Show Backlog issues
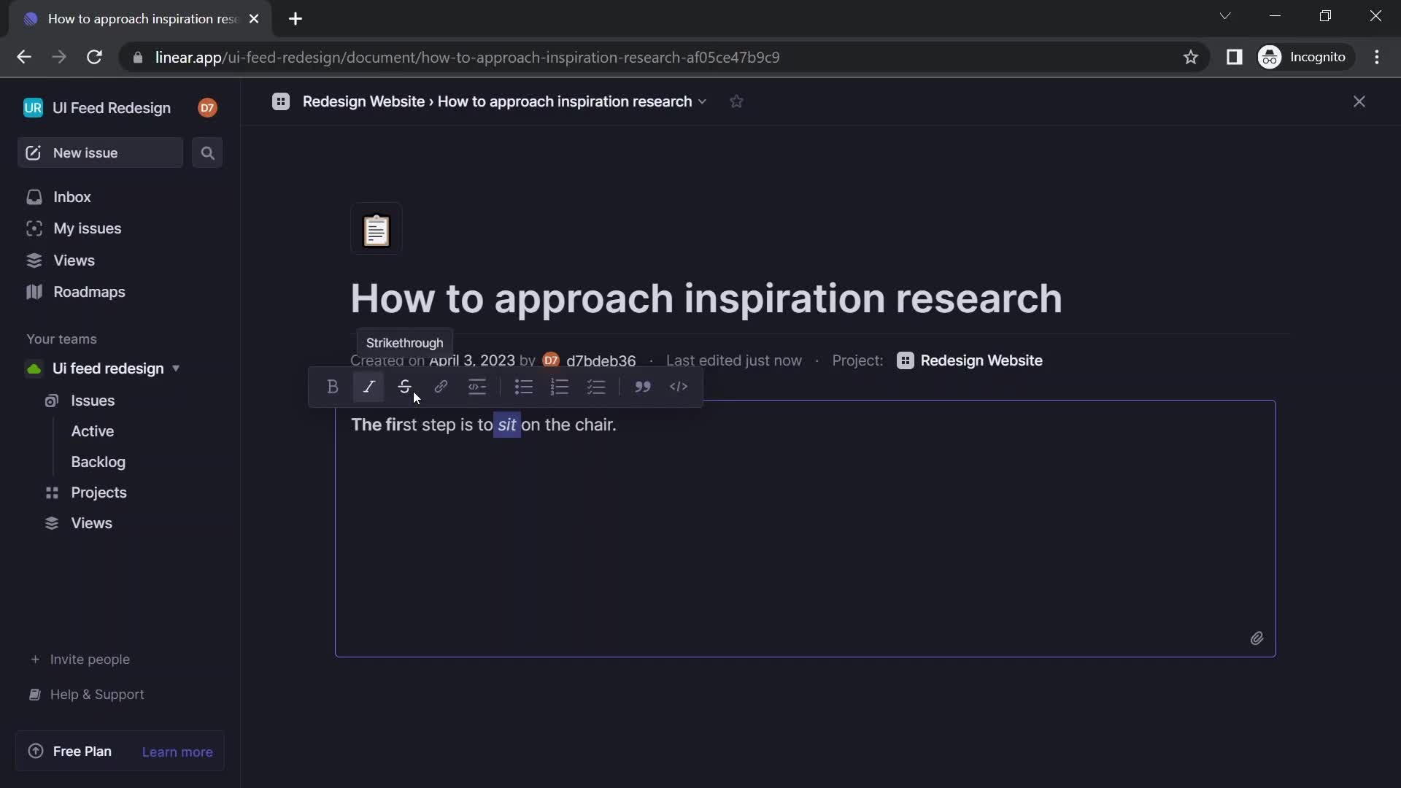1401x788 pixels. [x=98, y=462]
